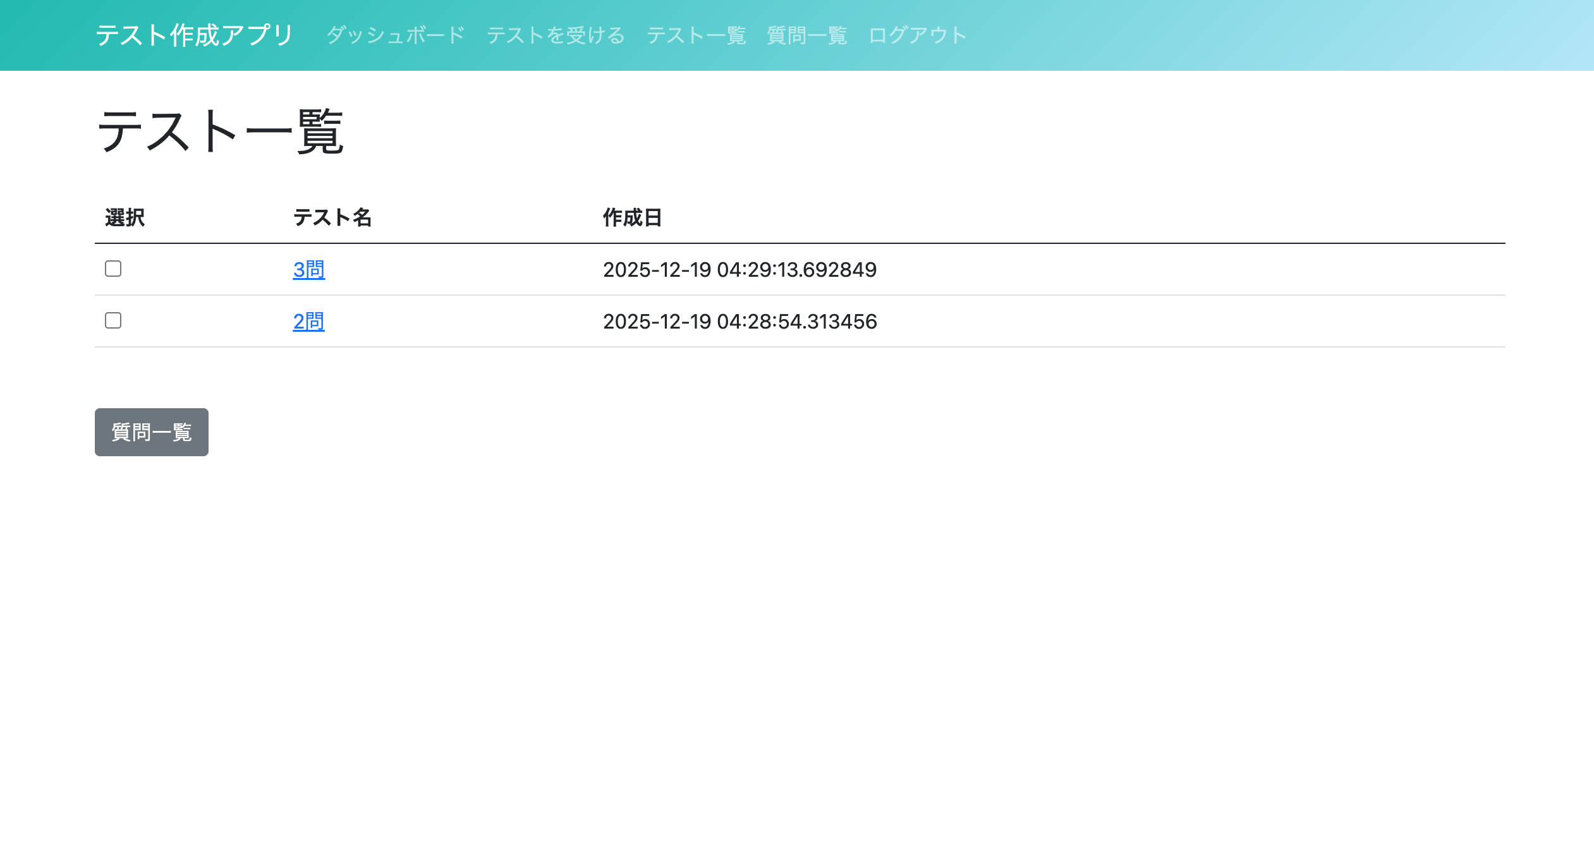
Task: Click ログアウト to sign out
Action: coord(917,35)
